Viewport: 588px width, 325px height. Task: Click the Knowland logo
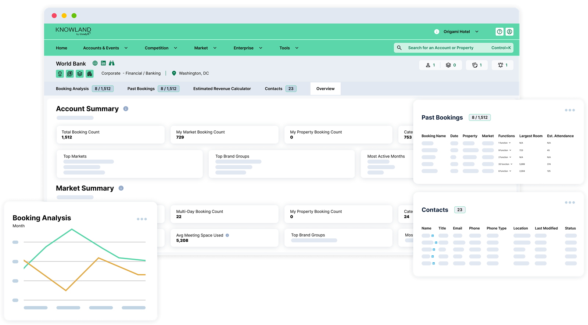tap(73, 31)
